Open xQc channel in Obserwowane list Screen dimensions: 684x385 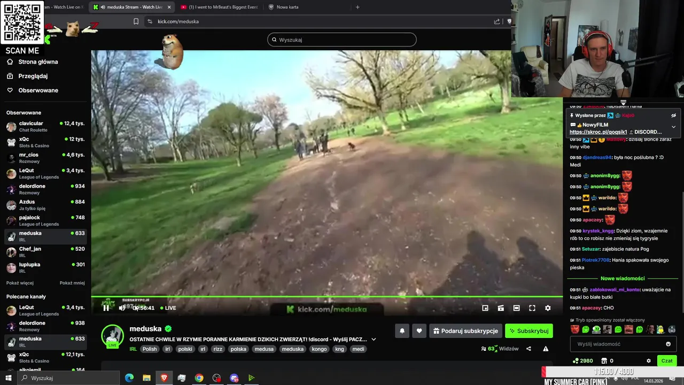(x=45, y=142)
